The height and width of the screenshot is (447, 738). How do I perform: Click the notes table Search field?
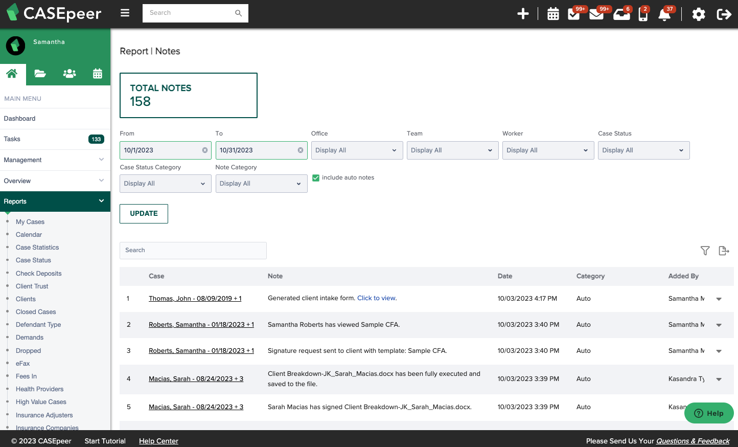click(x=193, y=251)
